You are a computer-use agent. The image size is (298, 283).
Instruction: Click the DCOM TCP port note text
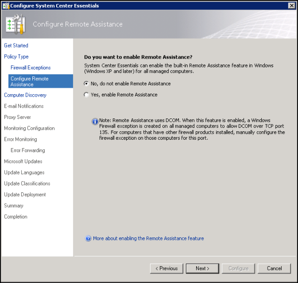(x=192, y=129)
